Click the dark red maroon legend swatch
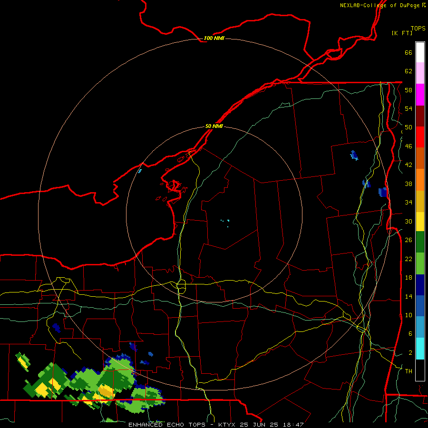The height and width of the screenshot is (428, 428). pos(420,116)
